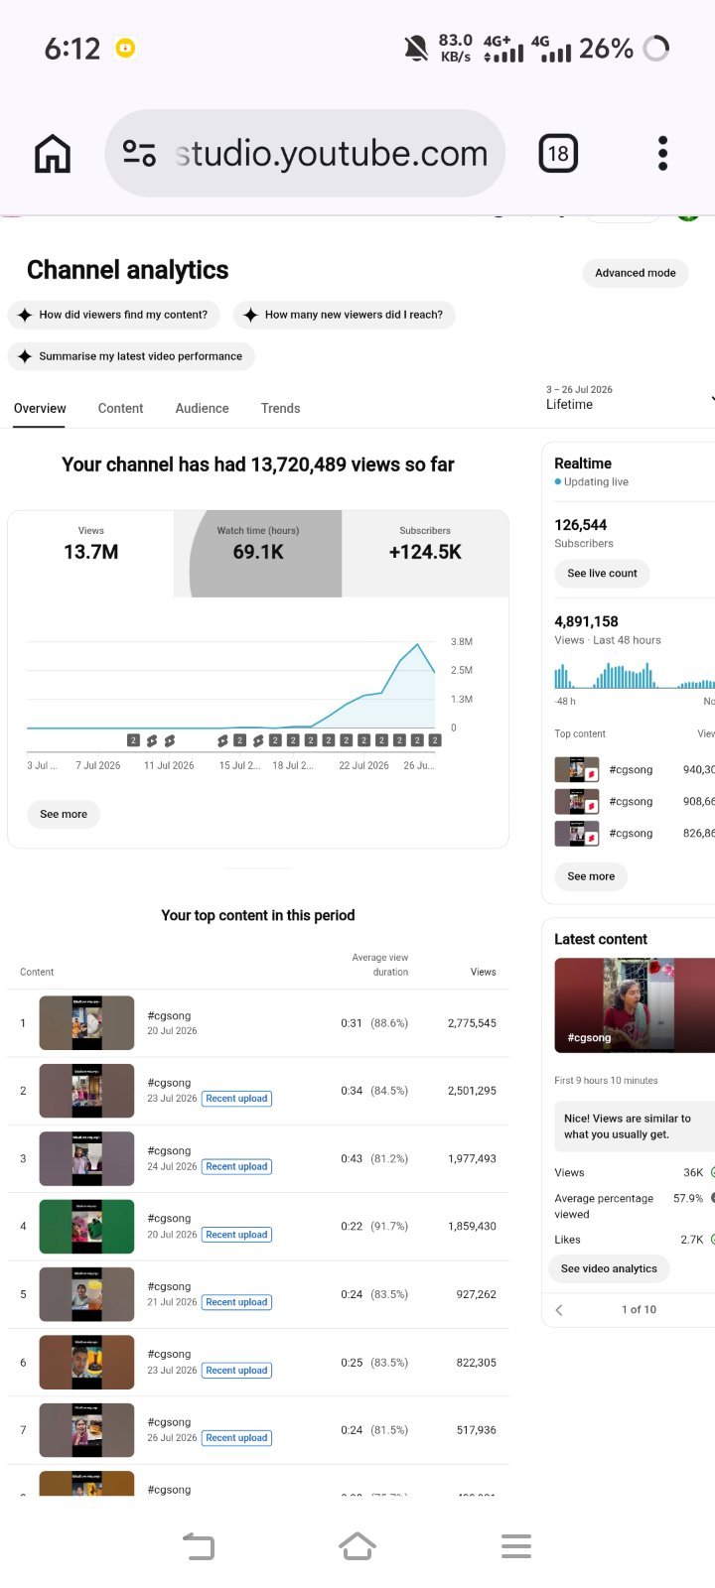The image size is (715, 1588).
Task: Click the silent mode bell icon in status bar
Action: pyautogui.click(x=416, y=48)
